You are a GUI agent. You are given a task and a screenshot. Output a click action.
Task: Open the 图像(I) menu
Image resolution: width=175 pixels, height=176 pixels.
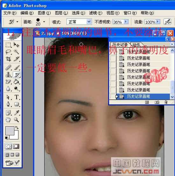44,13
